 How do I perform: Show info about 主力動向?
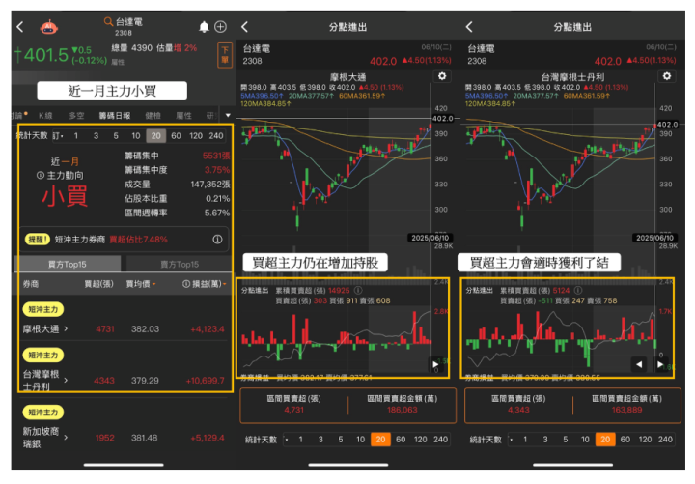click(40, 176)
